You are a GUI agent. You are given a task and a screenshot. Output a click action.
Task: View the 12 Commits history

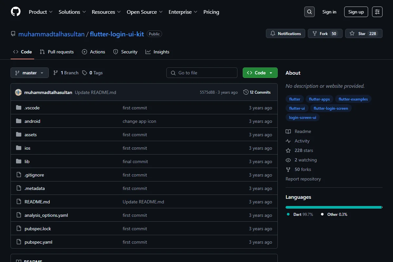[x=257, y=92]
